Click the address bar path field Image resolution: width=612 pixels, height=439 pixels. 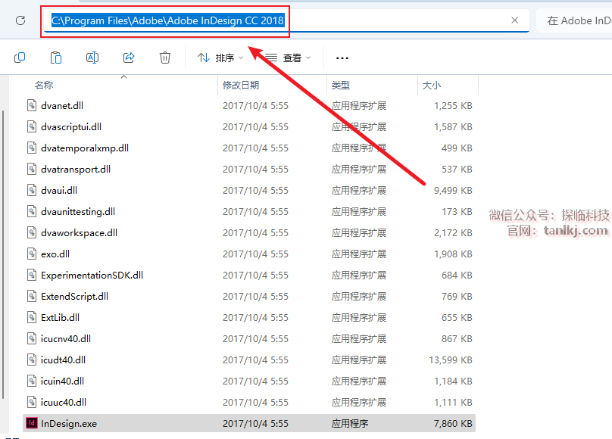[x=379, y=20]
